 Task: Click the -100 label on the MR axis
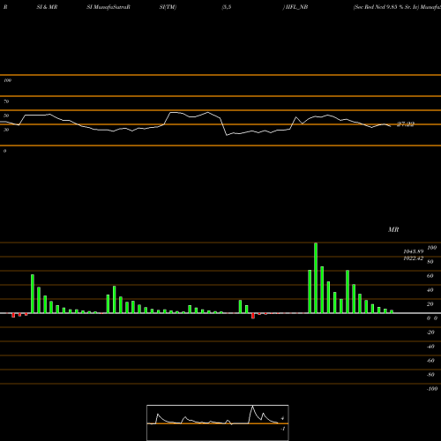432,389
